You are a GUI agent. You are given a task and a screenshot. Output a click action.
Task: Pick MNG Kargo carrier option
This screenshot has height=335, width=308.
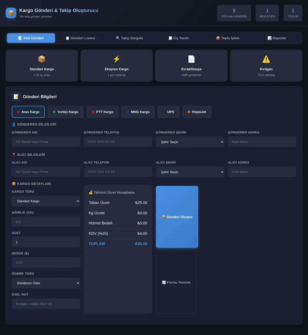(138, 112)
